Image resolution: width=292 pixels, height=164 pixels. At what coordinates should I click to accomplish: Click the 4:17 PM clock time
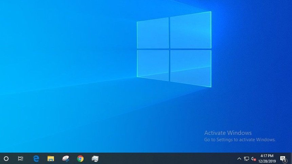[267, 156]
